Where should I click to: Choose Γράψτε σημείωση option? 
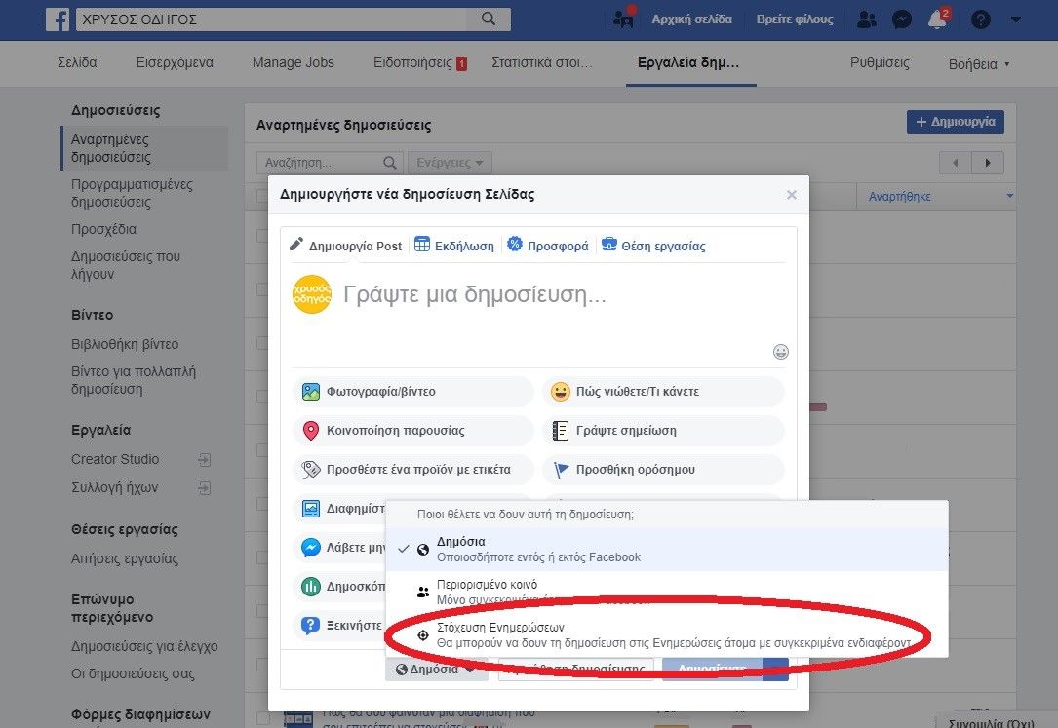663,431
